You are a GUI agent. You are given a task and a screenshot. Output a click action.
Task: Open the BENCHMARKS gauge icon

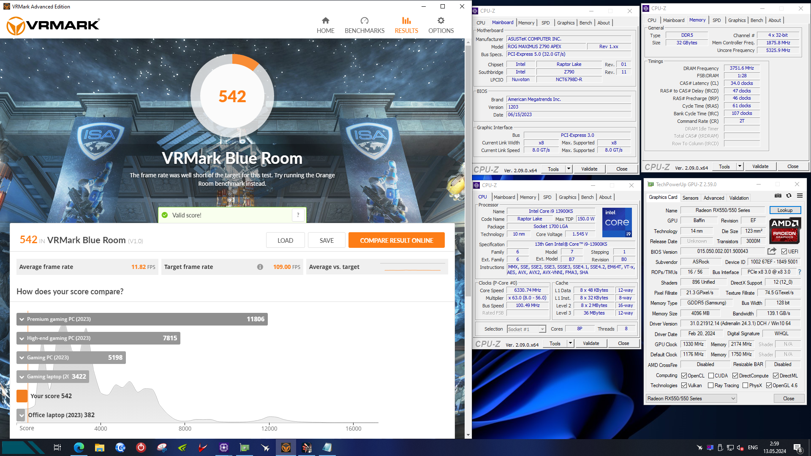click(x=365, y=21)
